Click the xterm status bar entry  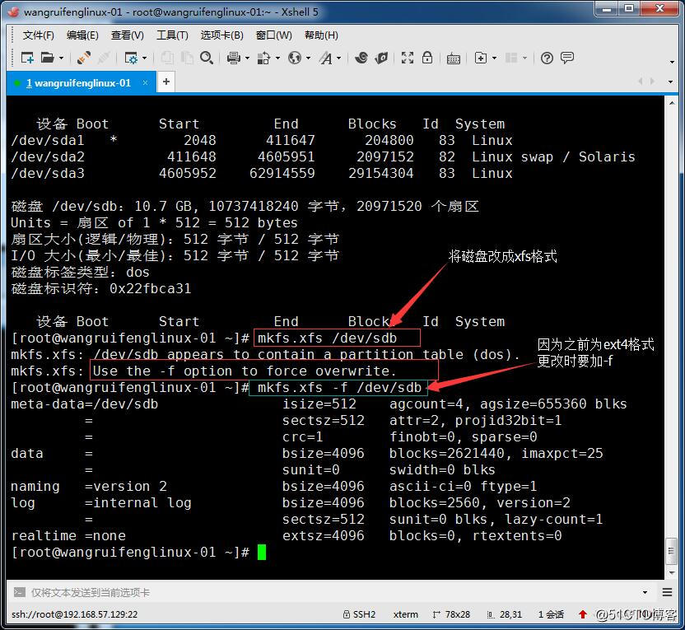point(405,614)
